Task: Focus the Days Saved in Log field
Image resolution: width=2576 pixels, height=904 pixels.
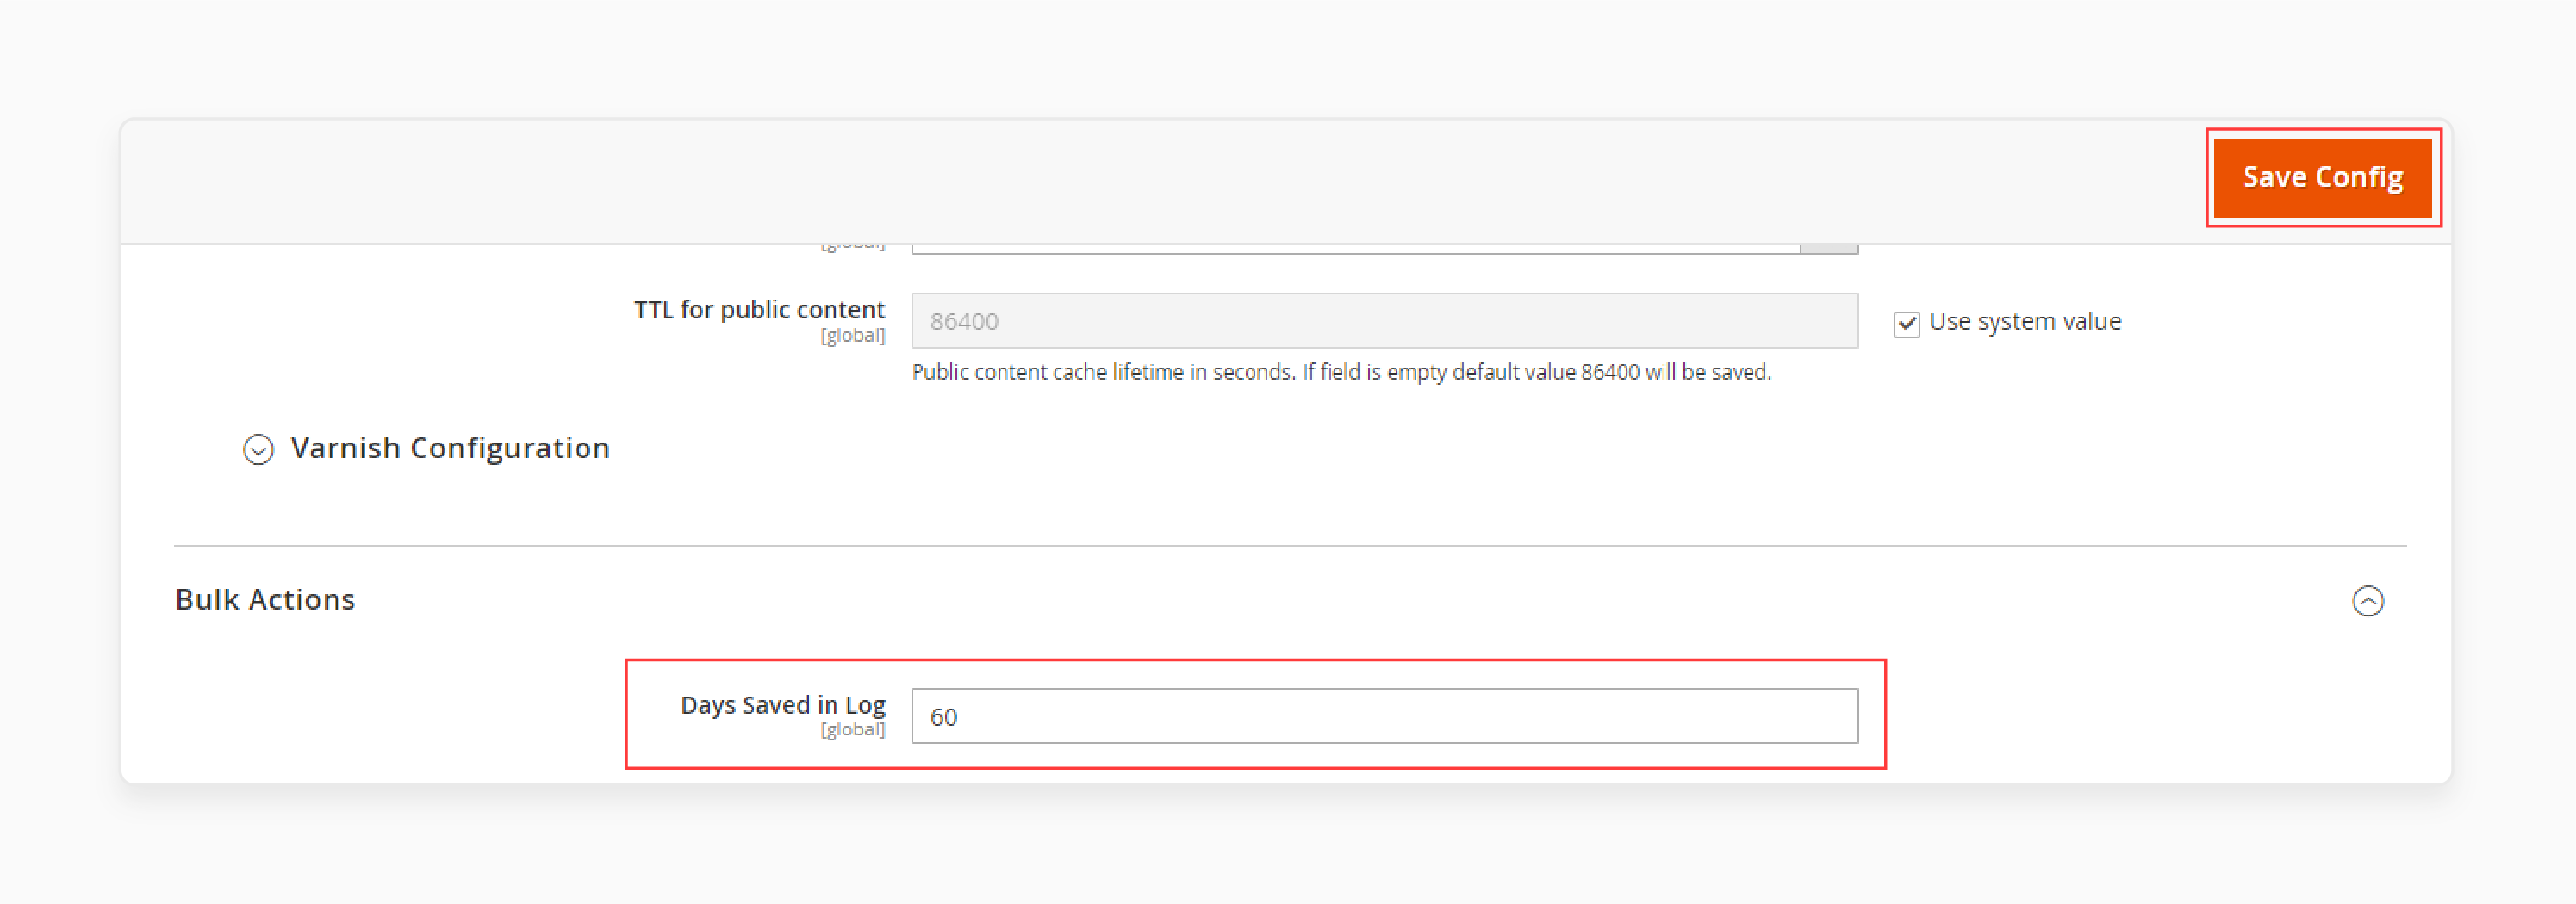Action: (1384, 715)
